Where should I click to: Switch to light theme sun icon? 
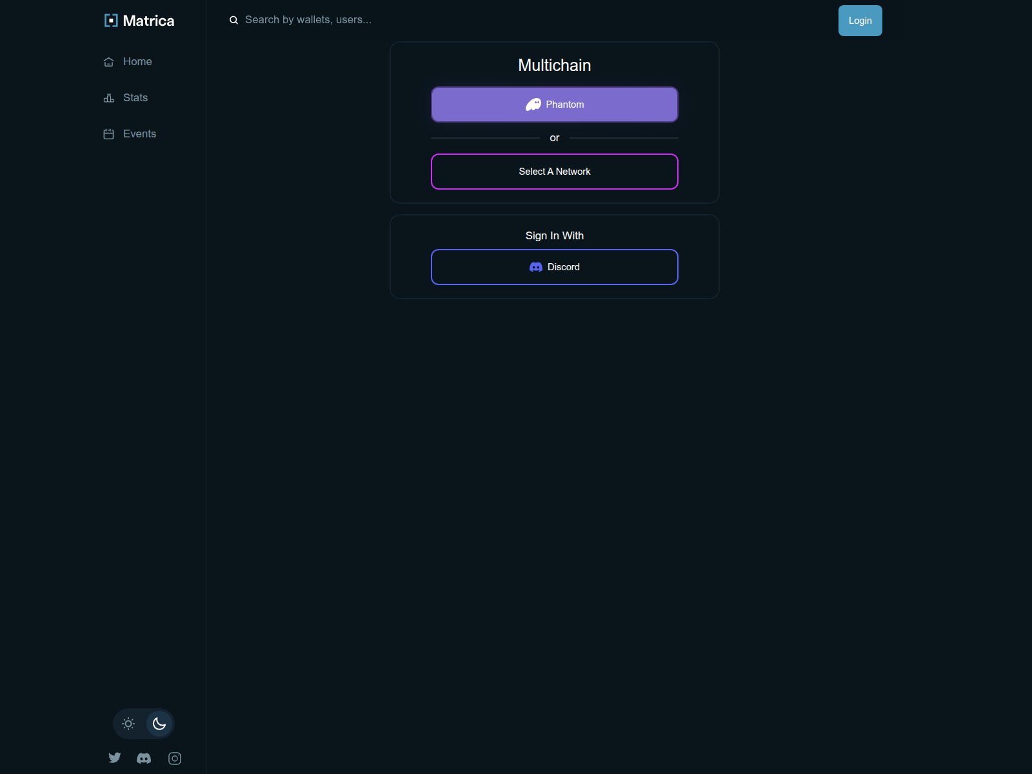[x=128, y=724]
